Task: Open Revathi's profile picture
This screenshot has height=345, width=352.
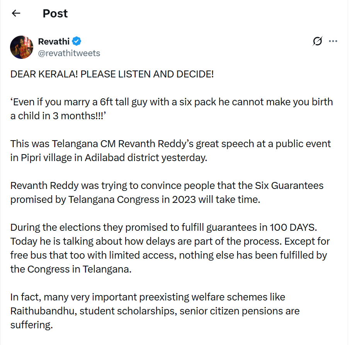Action: pos(22,47)
